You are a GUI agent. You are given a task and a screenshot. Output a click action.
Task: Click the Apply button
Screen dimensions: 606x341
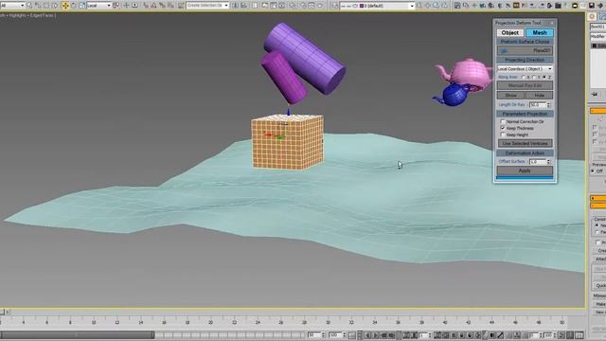(x=525, y=170)
